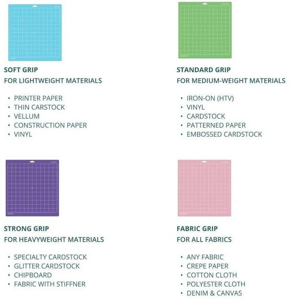Select the STRONG GRIP heading
The image size is (290, 300).
point(26,228)
